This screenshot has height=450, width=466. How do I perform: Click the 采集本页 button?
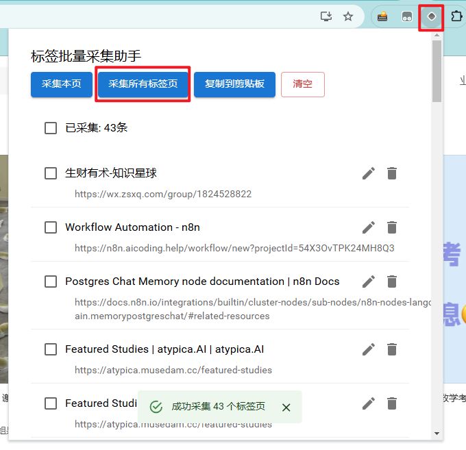tap(62, 84)
